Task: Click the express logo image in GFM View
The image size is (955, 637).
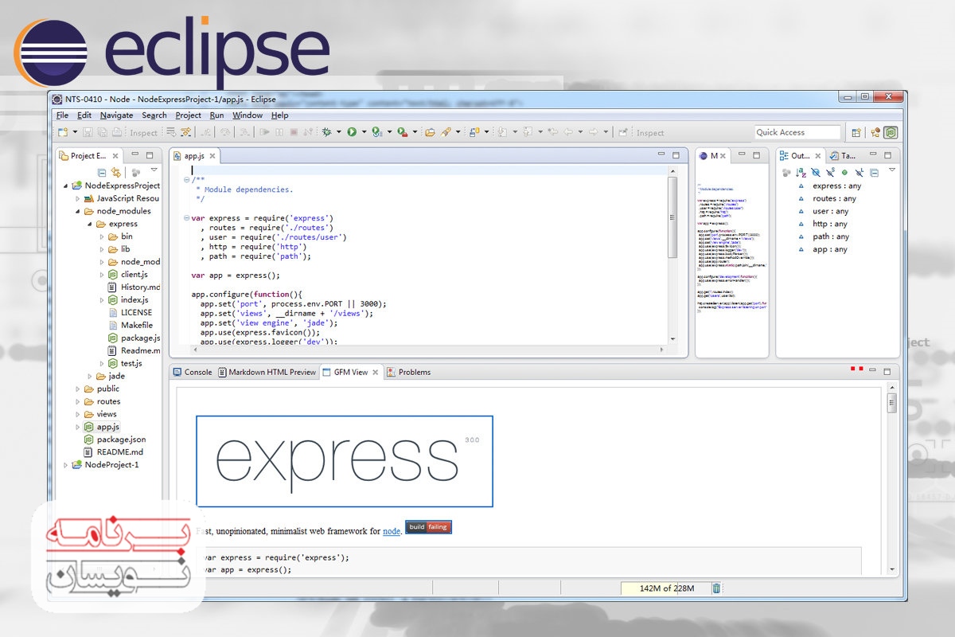Action: point(345,461)
